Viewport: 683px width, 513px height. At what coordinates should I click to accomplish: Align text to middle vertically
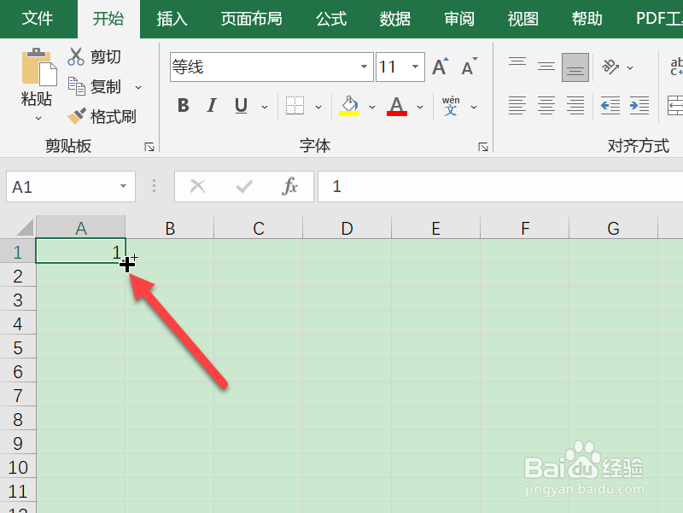(x=546, y=67)
